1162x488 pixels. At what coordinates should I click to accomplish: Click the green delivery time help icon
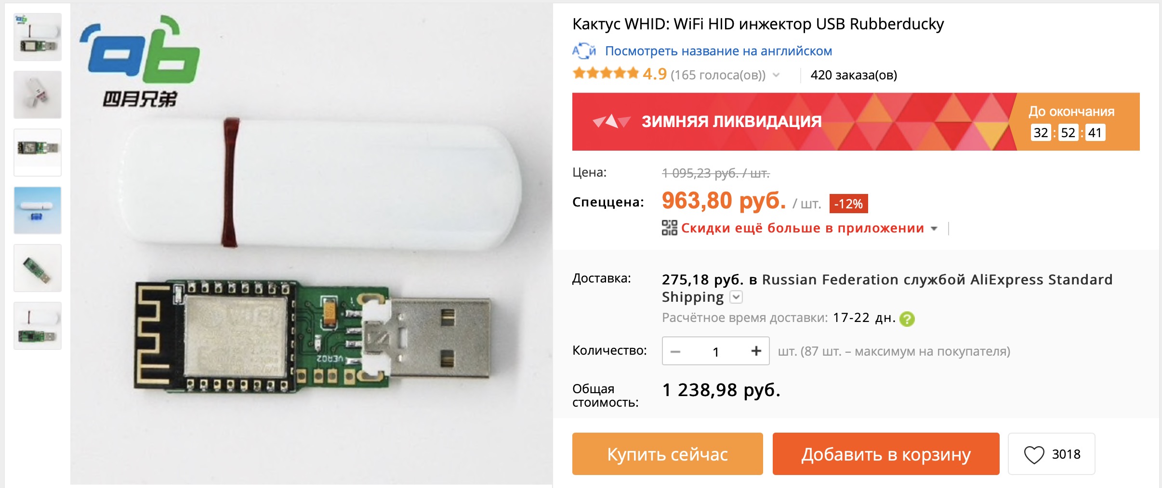tap(907, 319)
